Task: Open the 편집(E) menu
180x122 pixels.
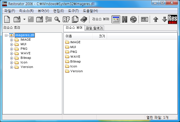Action: click(59, 11)
